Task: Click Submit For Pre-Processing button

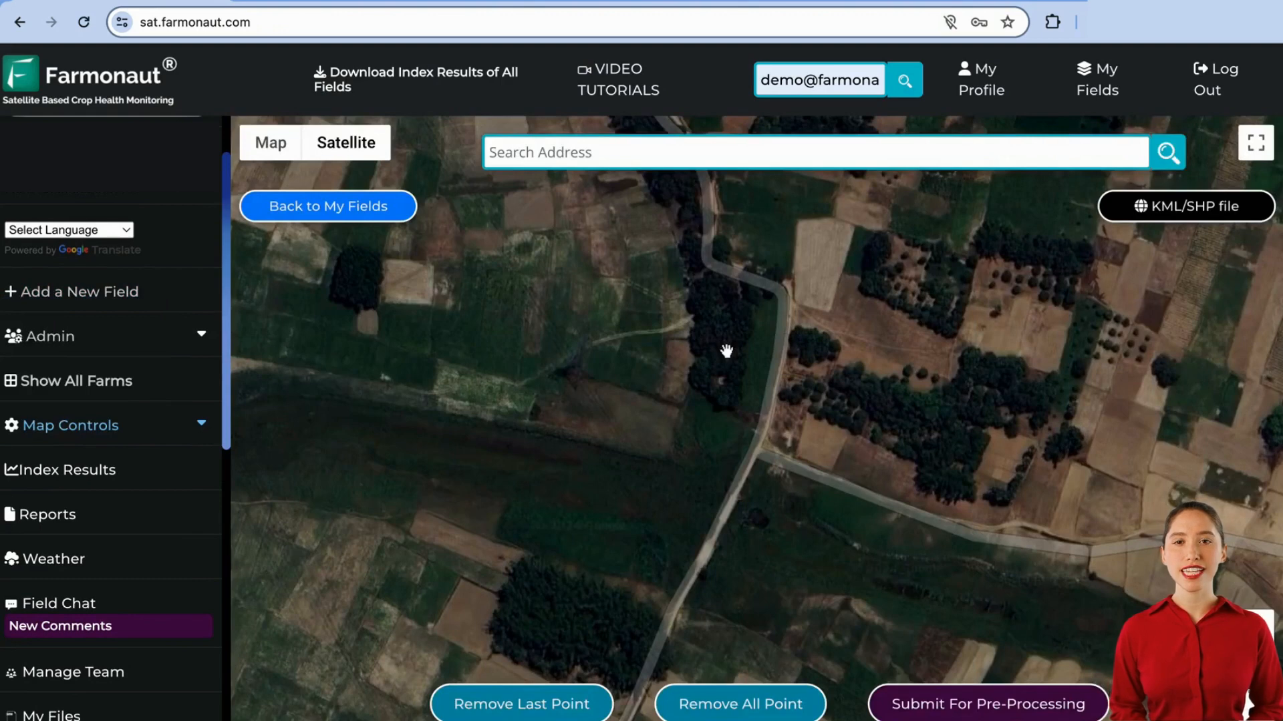Action: point(988,704)
